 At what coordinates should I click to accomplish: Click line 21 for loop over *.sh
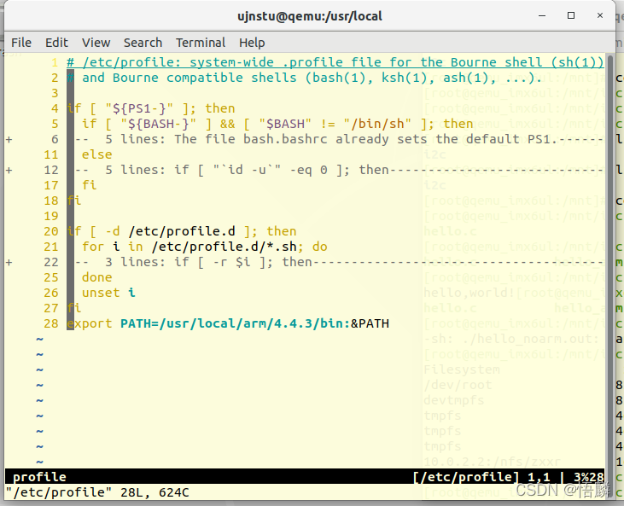click(x=205, y=247)
